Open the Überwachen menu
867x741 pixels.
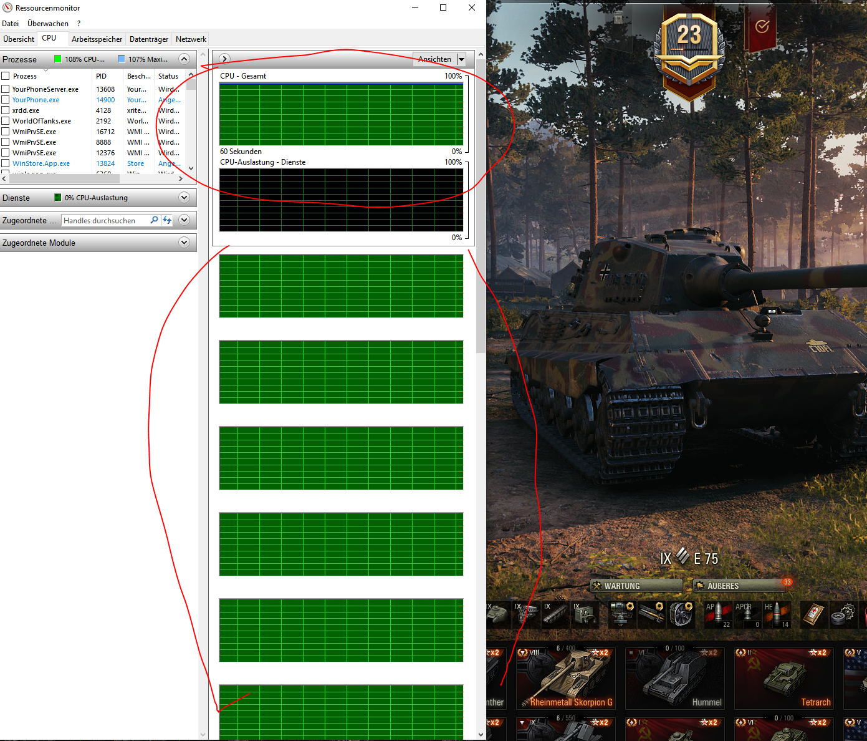click(x=48, y=24)
